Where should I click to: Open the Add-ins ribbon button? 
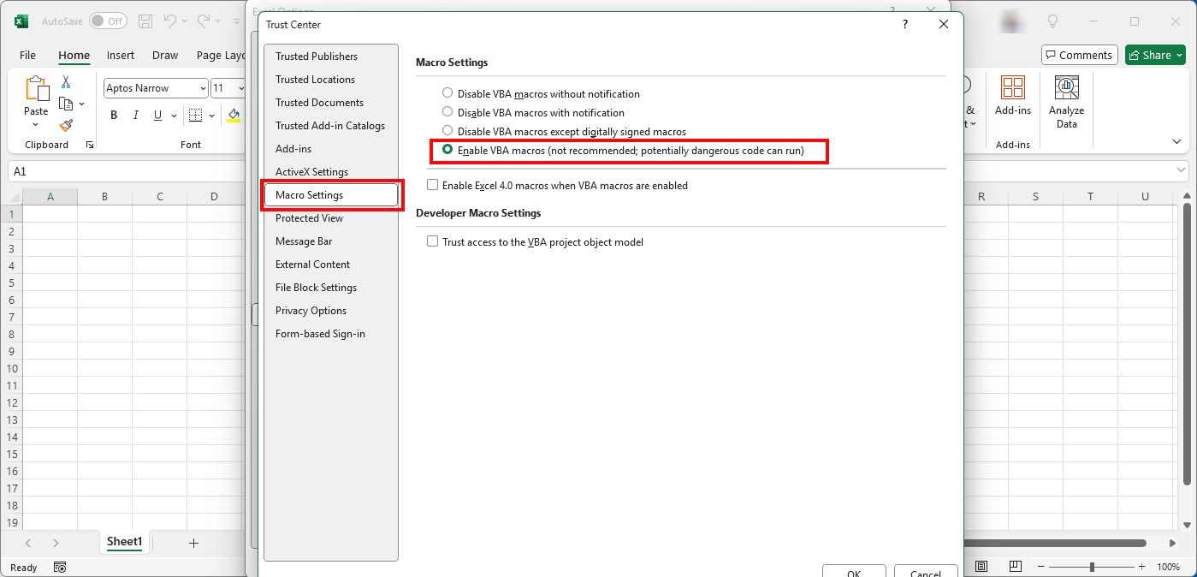coord(1012,88)
